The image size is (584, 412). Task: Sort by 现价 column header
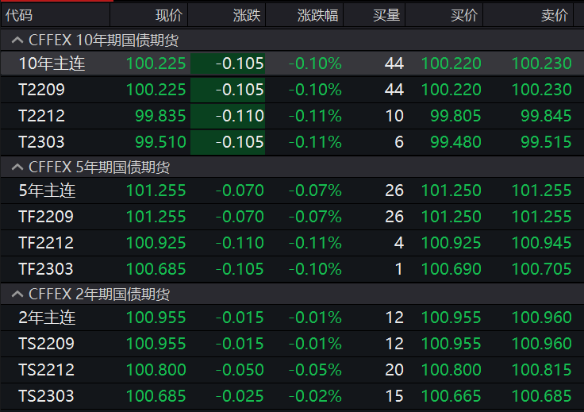[x=168, y=14]
